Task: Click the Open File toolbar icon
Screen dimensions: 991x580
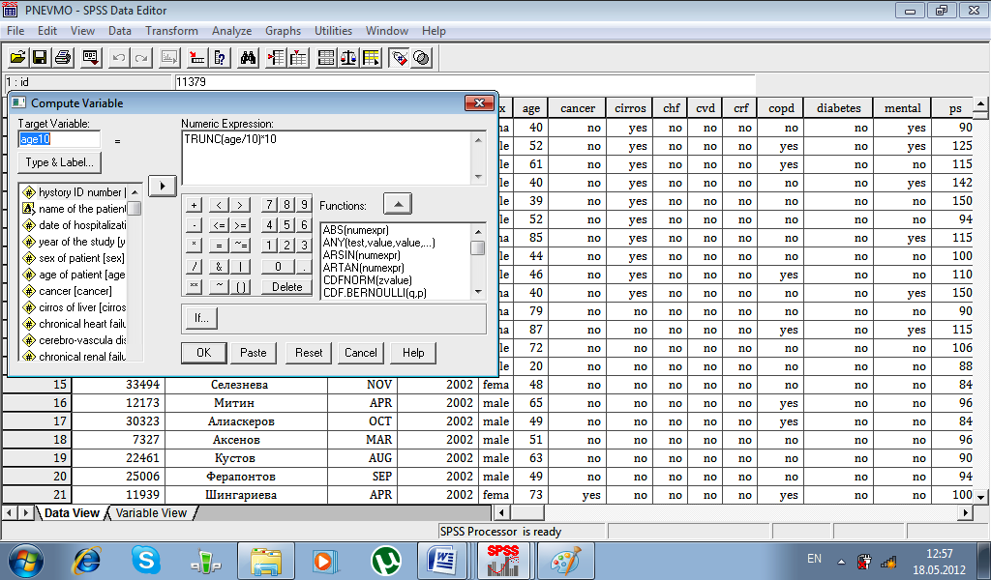Action: [x=17, y=58]
